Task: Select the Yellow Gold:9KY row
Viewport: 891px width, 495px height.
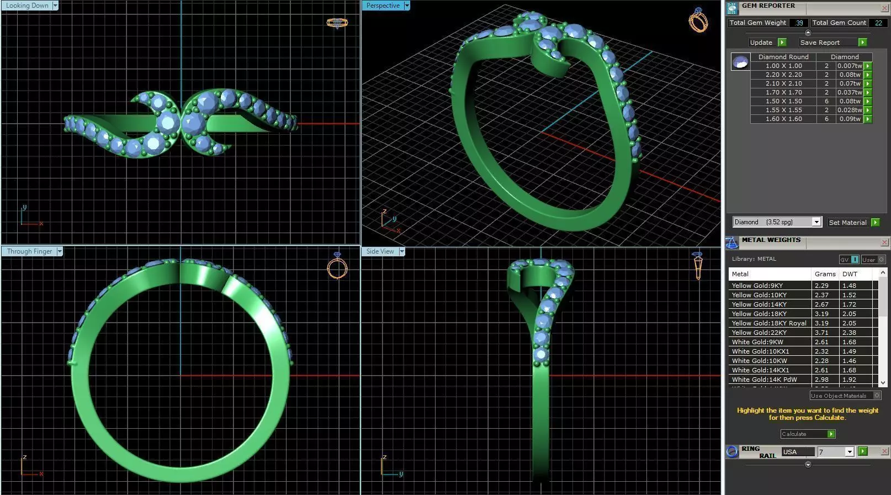Action: click(803, 286)
